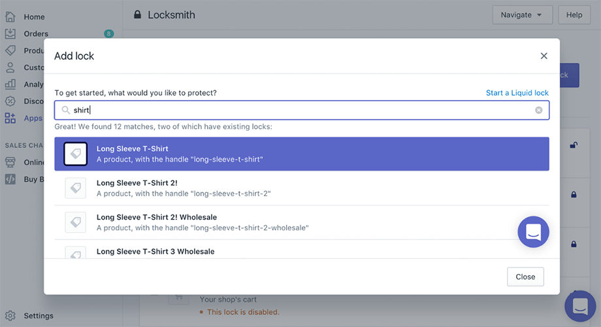Image resolution: width=601 pixels, height=327 pixels.
Task: Open the Help button in the header
Action: [x=574, y=15]
